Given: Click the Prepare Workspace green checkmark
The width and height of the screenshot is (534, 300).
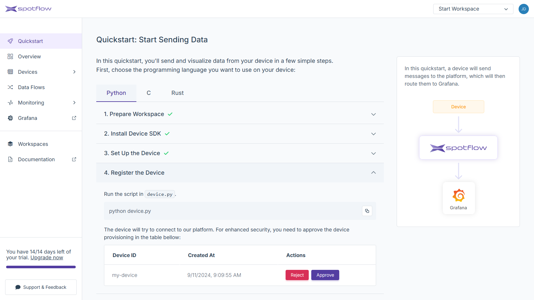Looking at the screenshot, I should pyautogui.click(x=170, y=114).
